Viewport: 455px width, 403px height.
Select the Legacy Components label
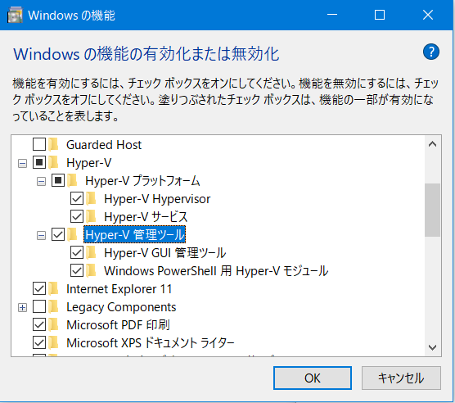click(x=121, y=307)
